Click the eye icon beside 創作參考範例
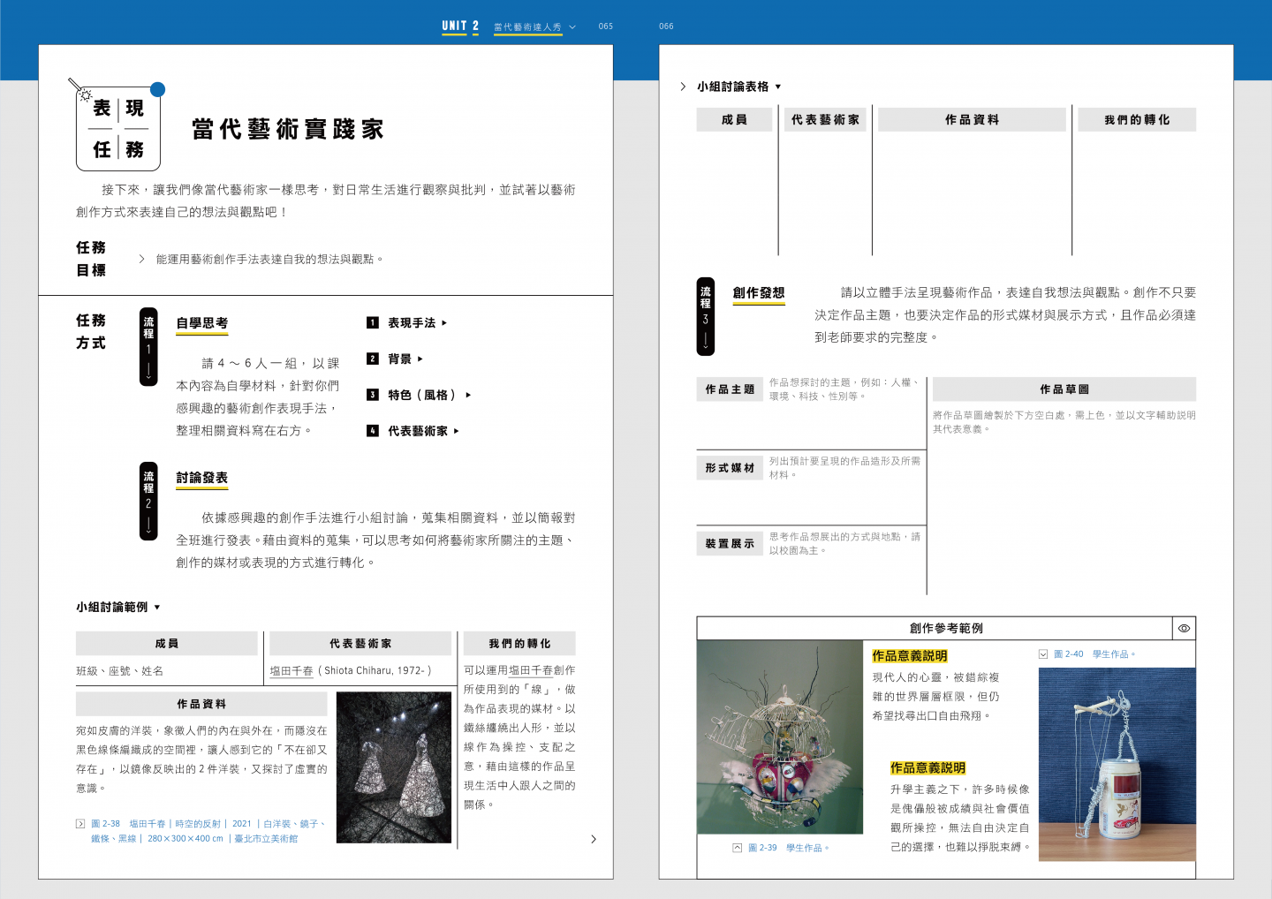This screenshot has width=1272, height=899. pos(1184,629)
